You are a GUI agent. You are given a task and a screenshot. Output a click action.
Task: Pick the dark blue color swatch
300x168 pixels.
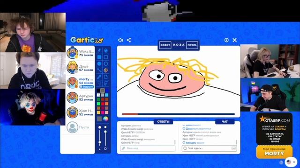(107, 91)
